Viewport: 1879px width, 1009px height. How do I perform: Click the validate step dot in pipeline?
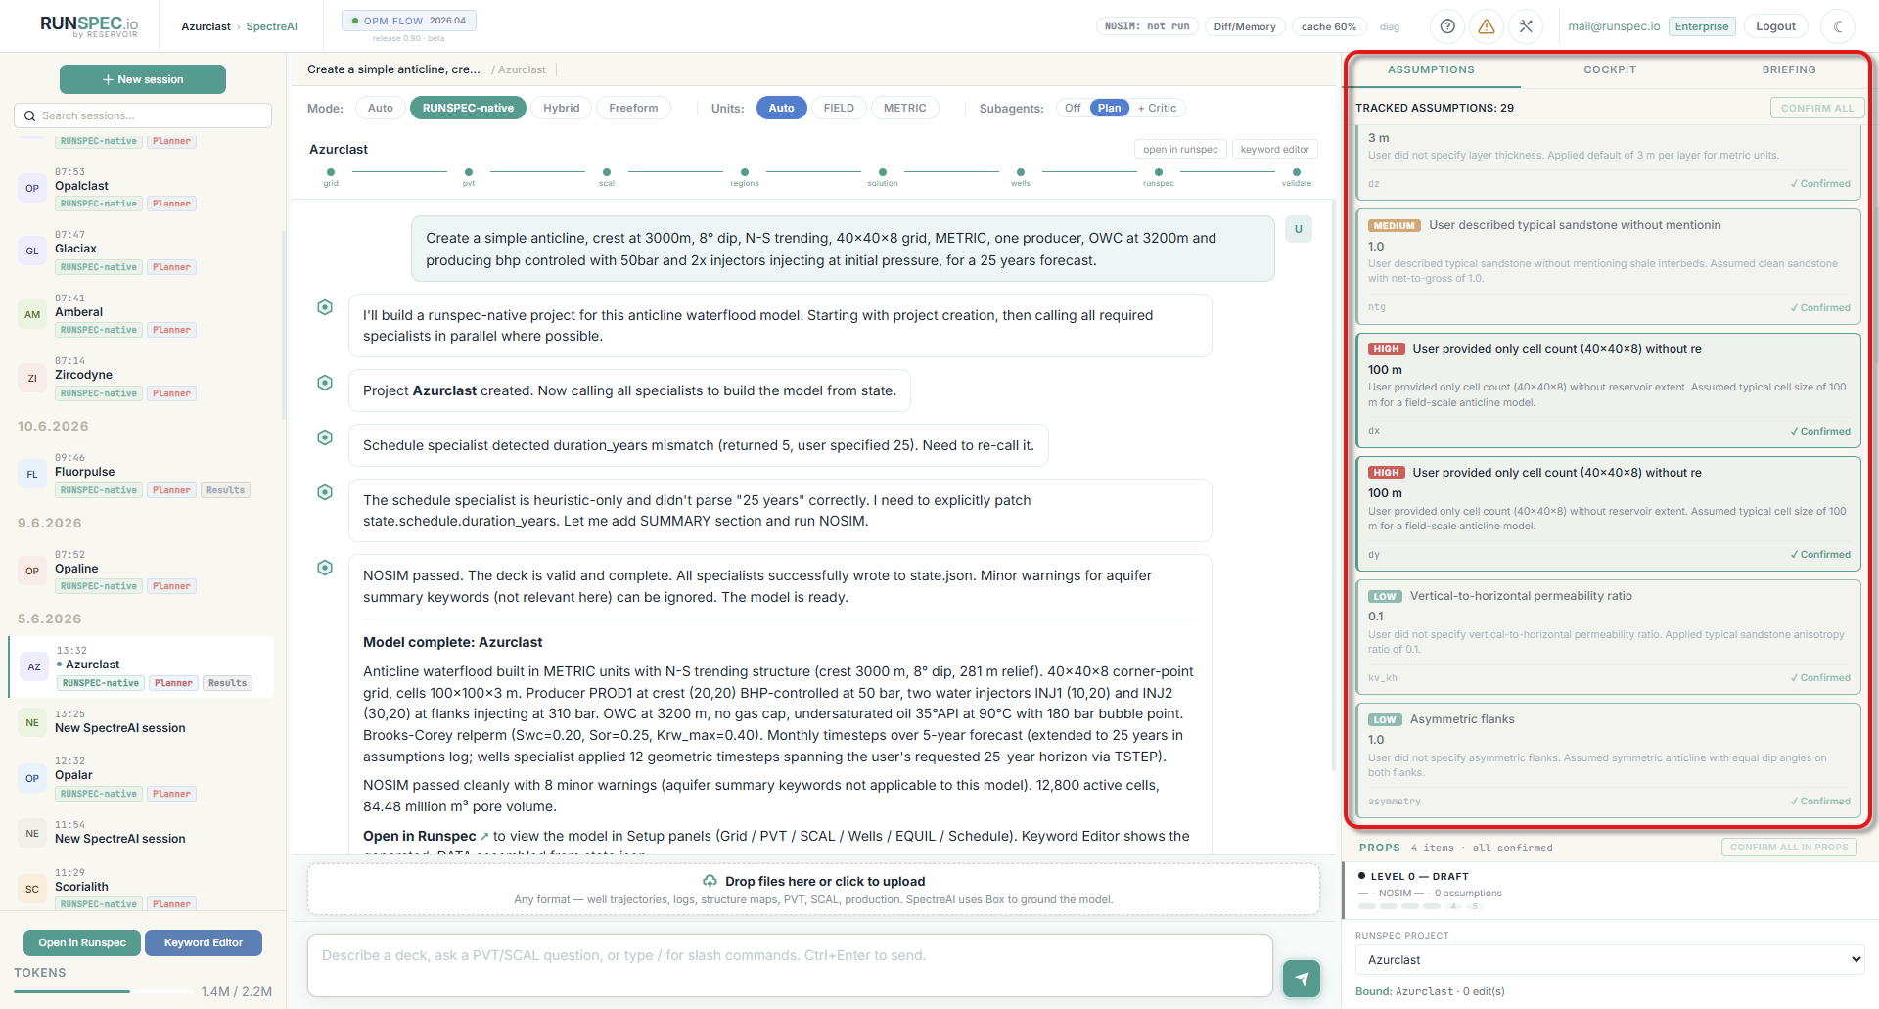point(1297,172)
